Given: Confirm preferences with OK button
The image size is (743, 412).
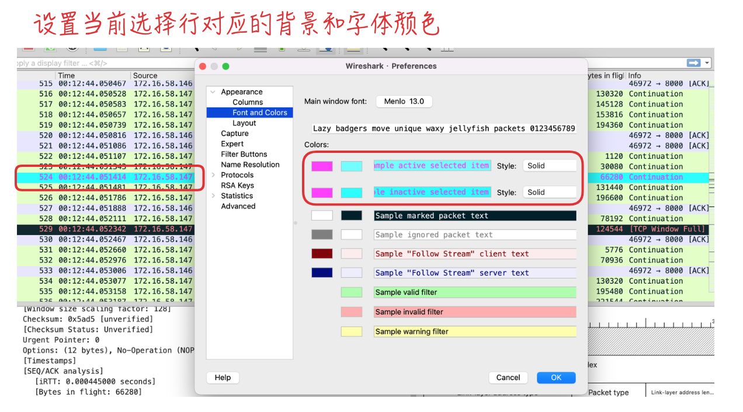Looking at the screenshot, I should 556,378.
